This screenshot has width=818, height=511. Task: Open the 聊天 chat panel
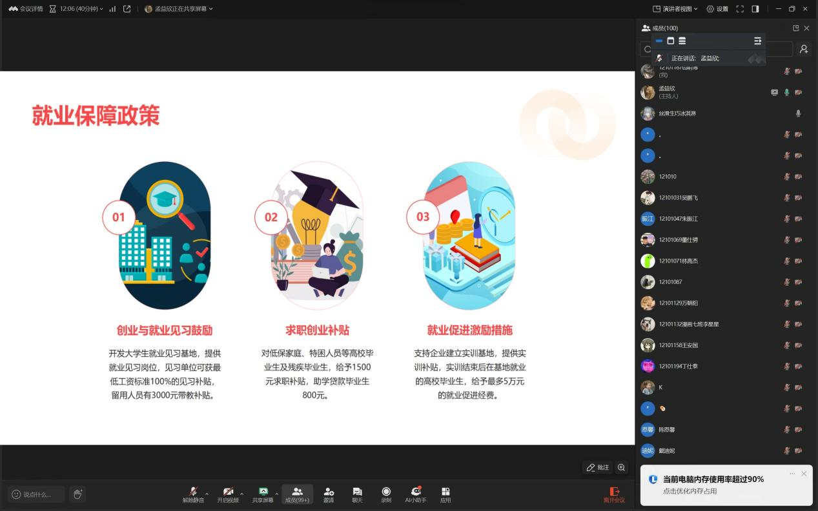point(357,494)
